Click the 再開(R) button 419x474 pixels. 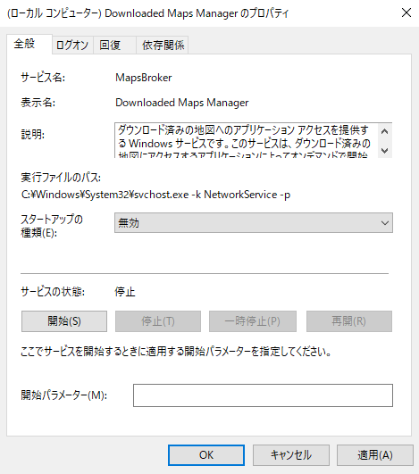(349, 321)
